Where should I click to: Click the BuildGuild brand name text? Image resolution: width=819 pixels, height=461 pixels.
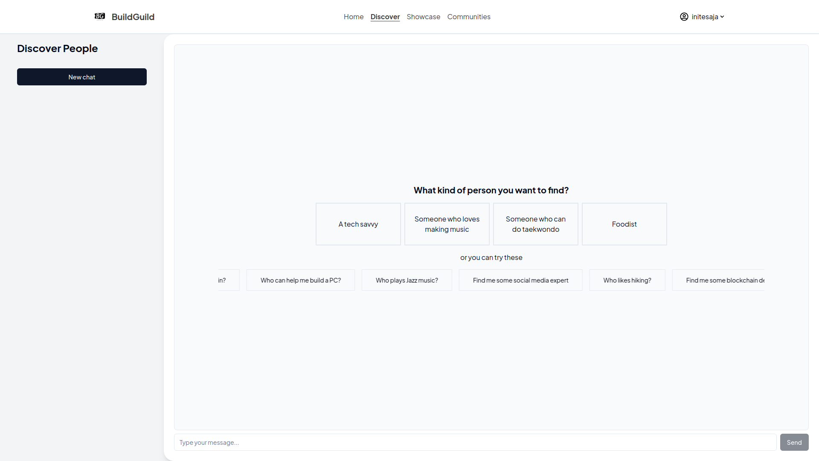[x=133, y=17]
